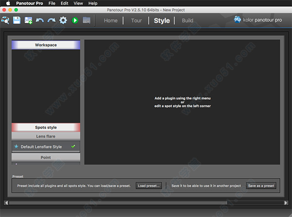Click the left arrow of horizontal scrollbar
Viewport: 292px width, 217px height.
point(6,203)
